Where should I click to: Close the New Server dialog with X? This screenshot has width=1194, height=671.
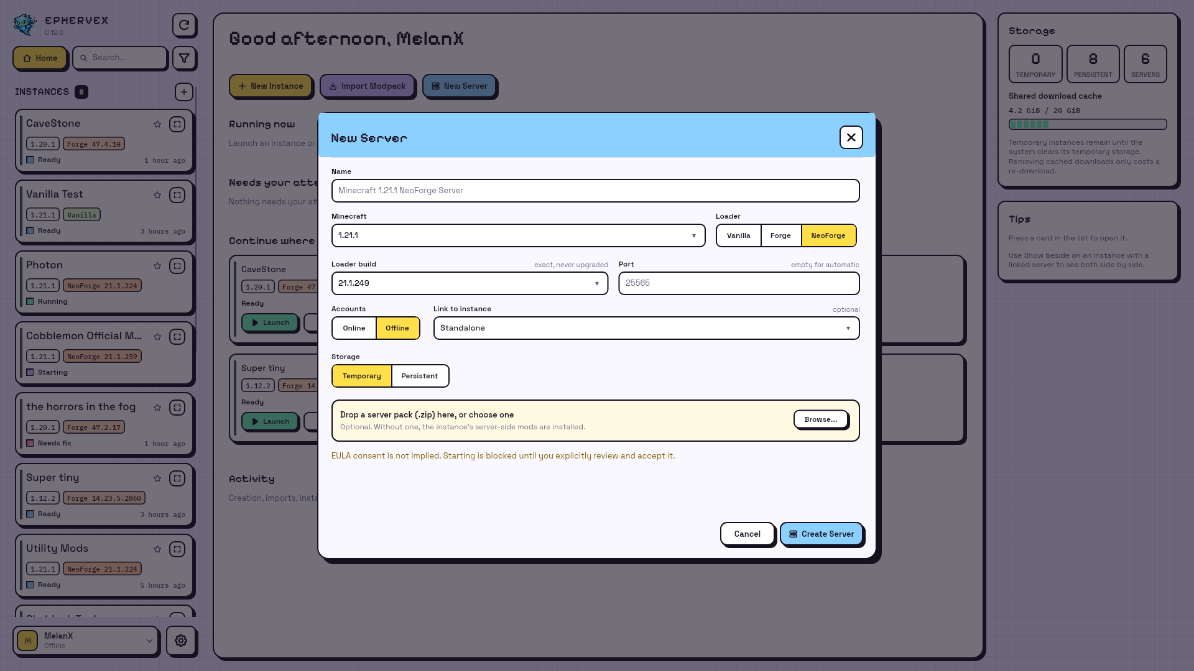point(851,137)
